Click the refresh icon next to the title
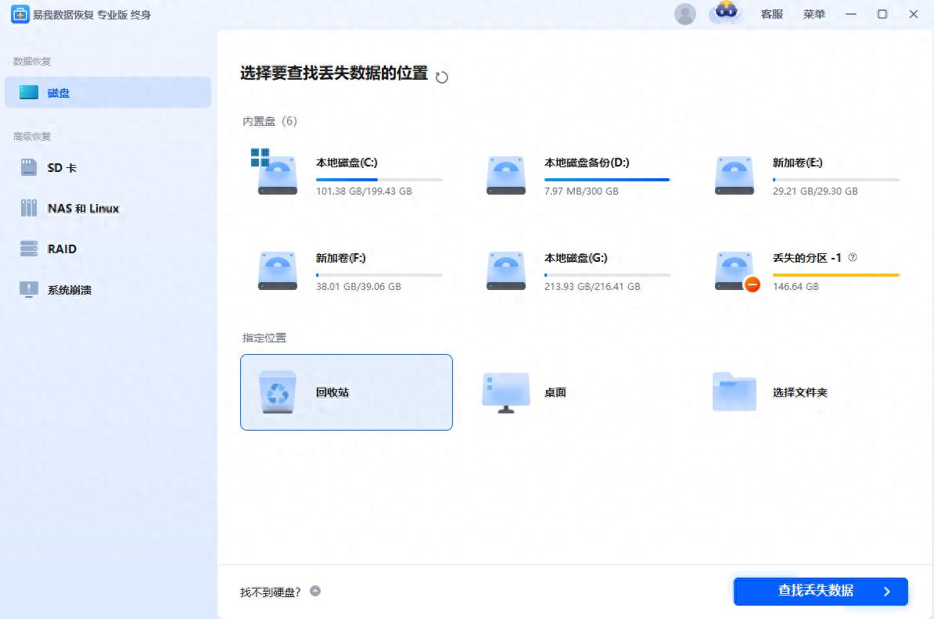Viewport: 934px width, 619px height. click(x=441, y=77)
